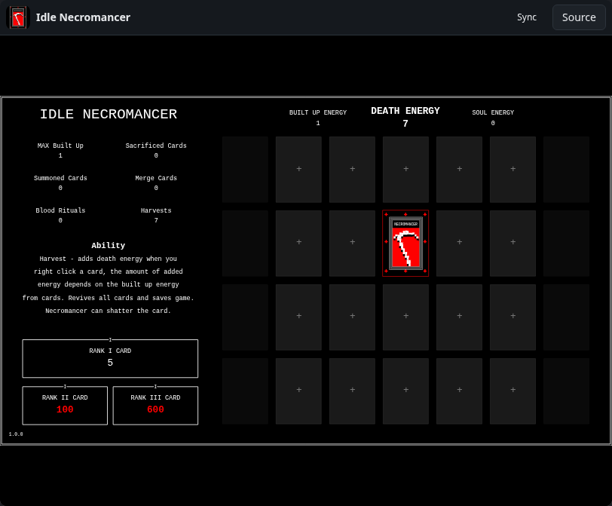The image size is (612, 506).
Task: Click the Idle Necromancer header title text
Action: 83,17
